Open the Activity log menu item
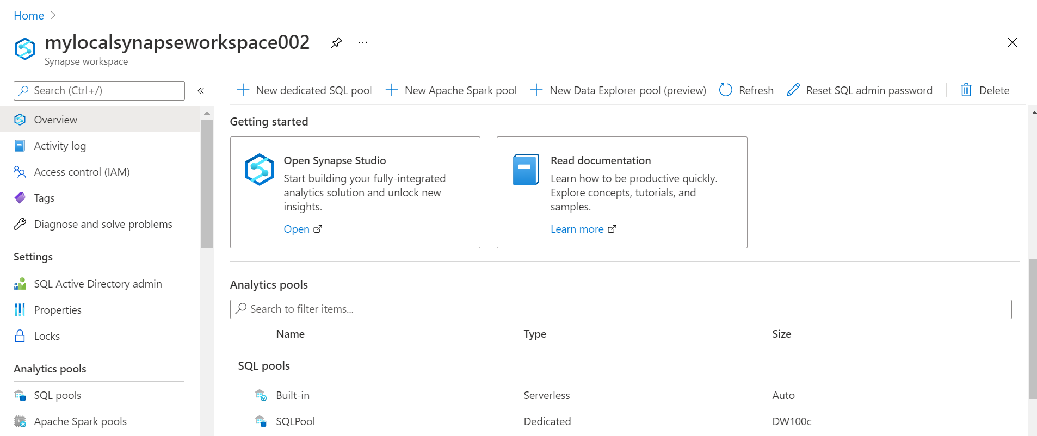The height and width of the screenshot is (436, 1037). pyautogui.click(x=60, y=146)
